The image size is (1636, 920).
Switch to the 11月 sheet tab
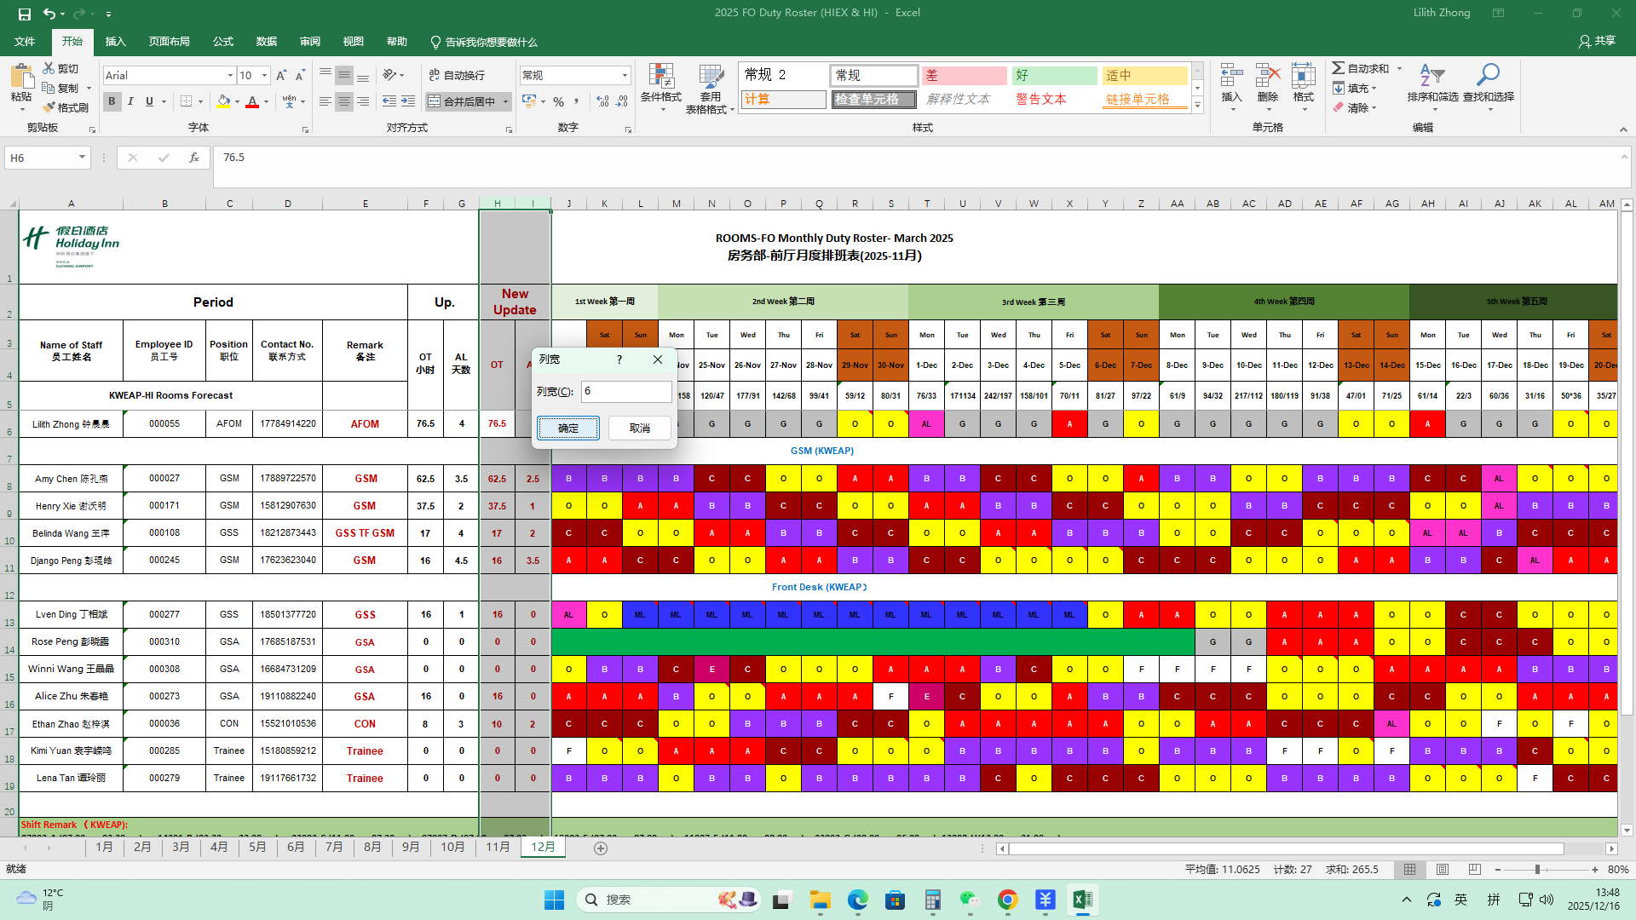point(498,847)
